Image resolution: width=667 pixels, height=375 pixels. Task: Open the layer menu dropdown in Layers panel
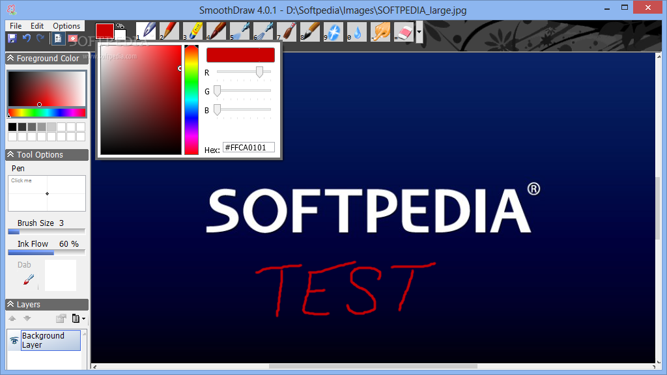coord(78,318)
